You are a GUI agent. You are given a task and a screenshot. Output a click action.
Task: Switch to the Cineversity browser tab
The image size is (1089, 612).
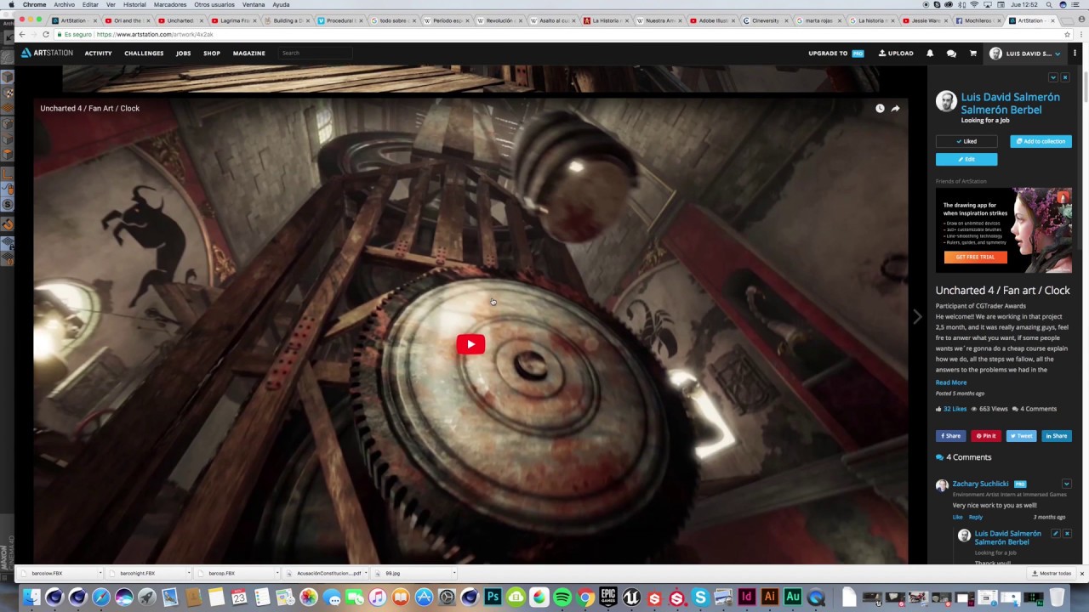(765, 20)
